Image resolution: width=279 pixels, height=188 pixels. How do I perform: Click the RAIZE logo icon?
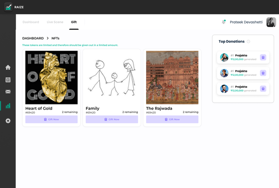pyautogui.click(x=8, y=7)
